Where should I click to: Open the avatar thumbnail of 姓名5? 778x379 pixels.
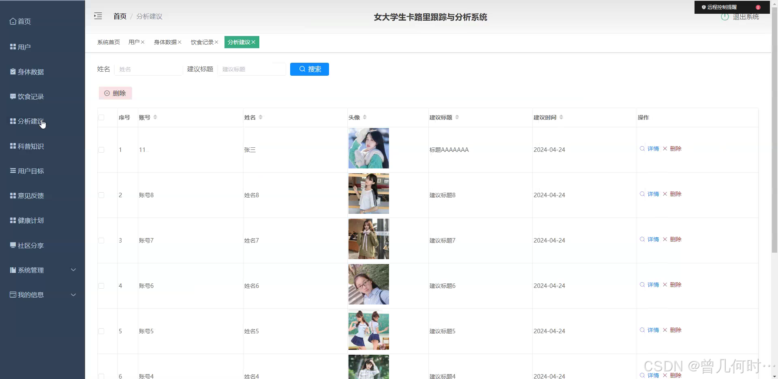pos(369,330)
